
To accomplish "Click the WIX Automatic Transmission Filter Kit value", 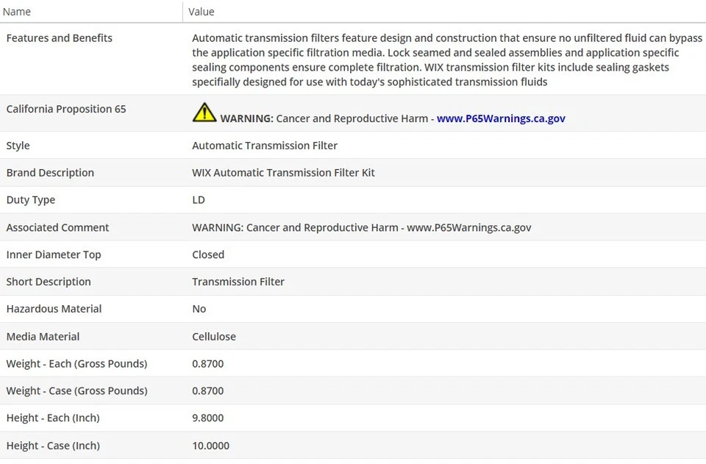I will click(x=283, y=173).
